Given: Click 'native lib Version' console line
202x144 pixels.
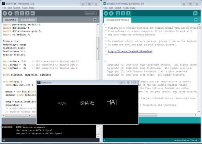Looking at the screenshot, I should pyautogui.click(x=39, y=134).
